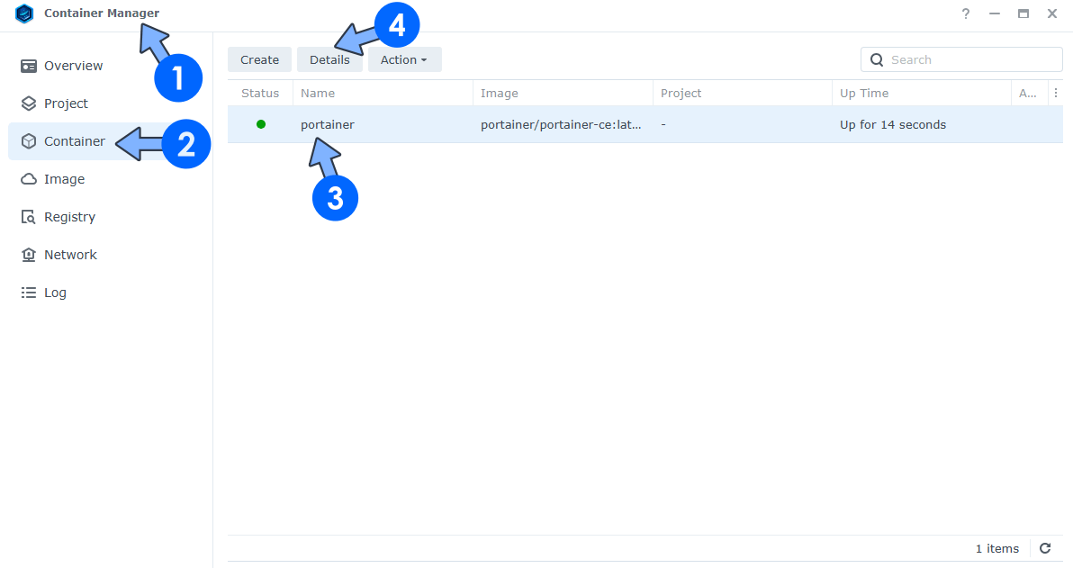
Task: Click the portainer/portainer-ce:lat... image cell
Action: tap(561, 124)
